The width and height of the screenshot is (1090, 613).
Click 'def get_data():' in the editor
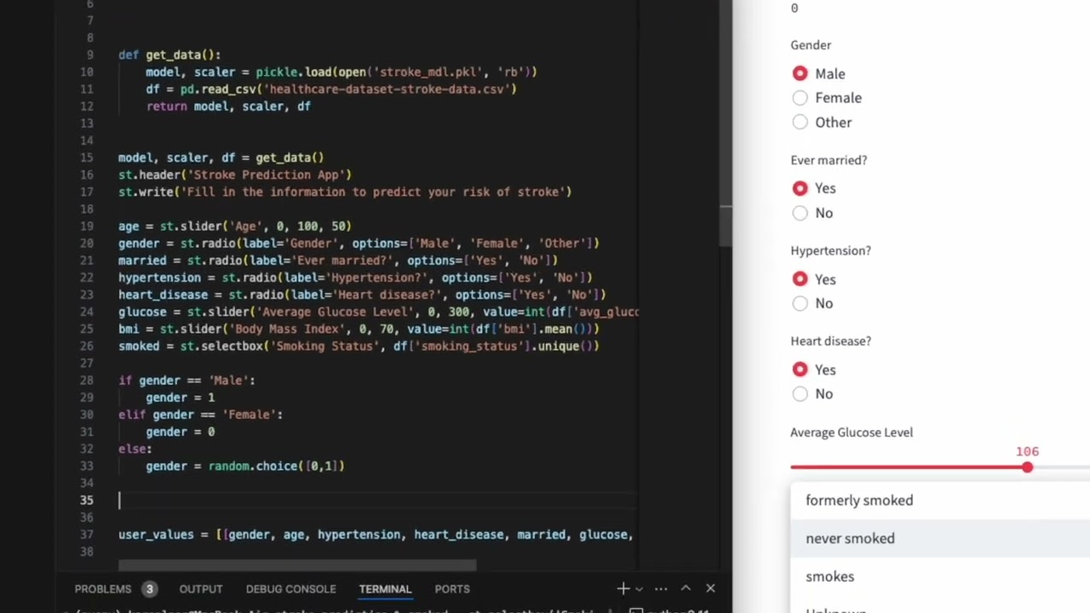169,55
